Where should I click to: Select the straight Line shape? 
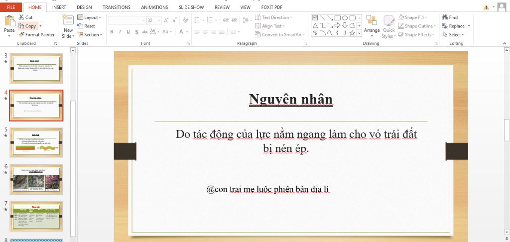[322, 17]
